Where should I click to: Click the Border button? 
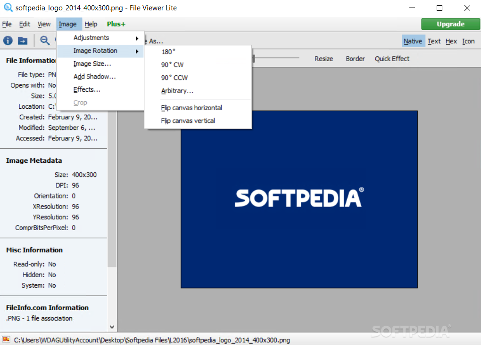pos(355,59)
